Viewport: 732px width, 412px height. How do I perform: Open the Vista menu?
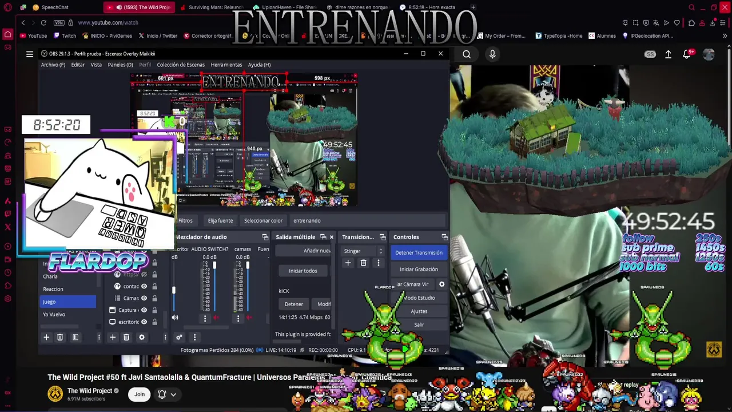96,65
